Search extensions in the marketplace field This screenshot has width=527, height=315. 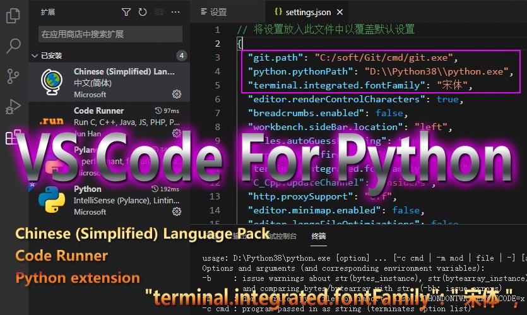click(110, 34)
